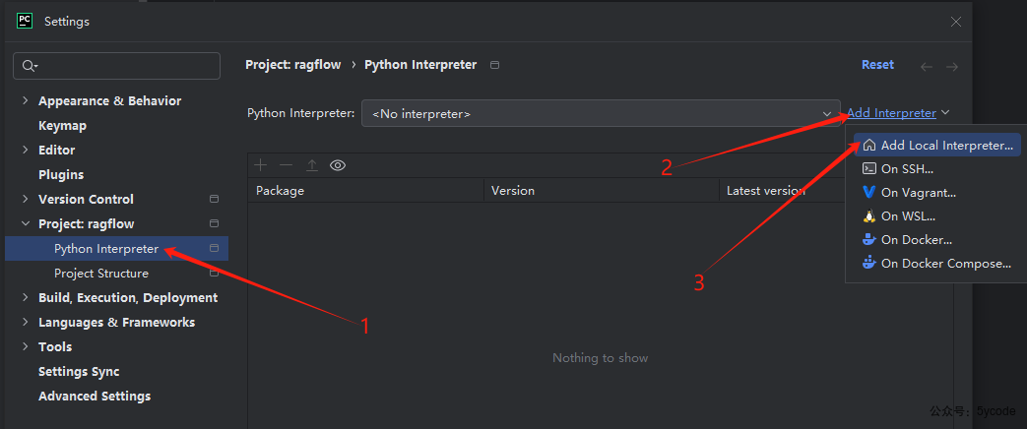Open Keymap settings
The width and height of the screenshot is (1027, 429).
[x=62, y=125]
